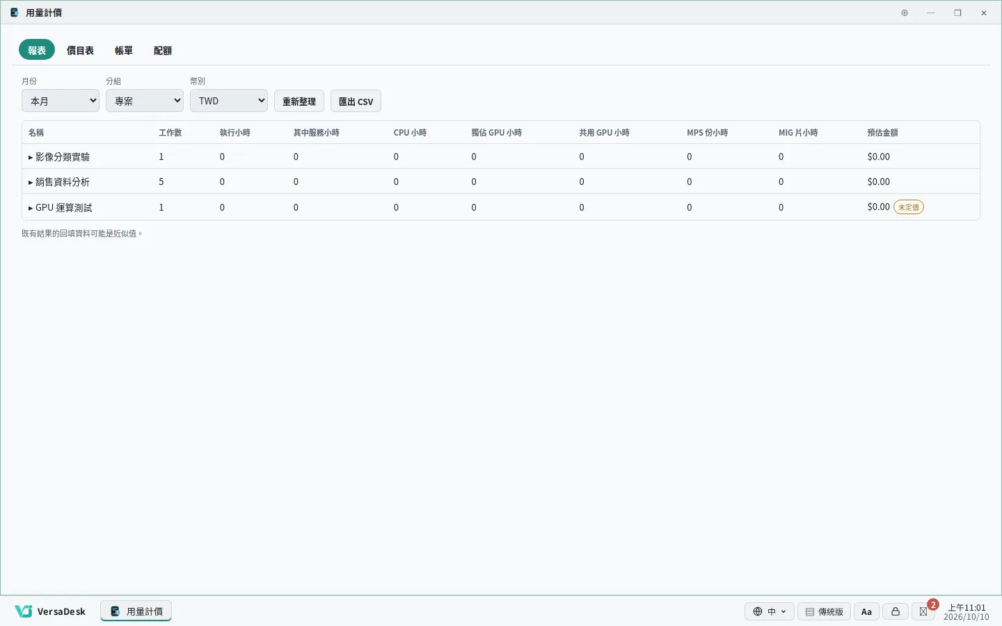The image size is (1002, 626).
Task: Click the pin icon in title bar
Action: pos(905,13)
